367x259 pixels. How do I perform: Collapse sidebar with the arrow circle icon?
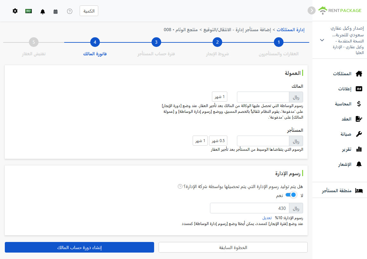311,10
